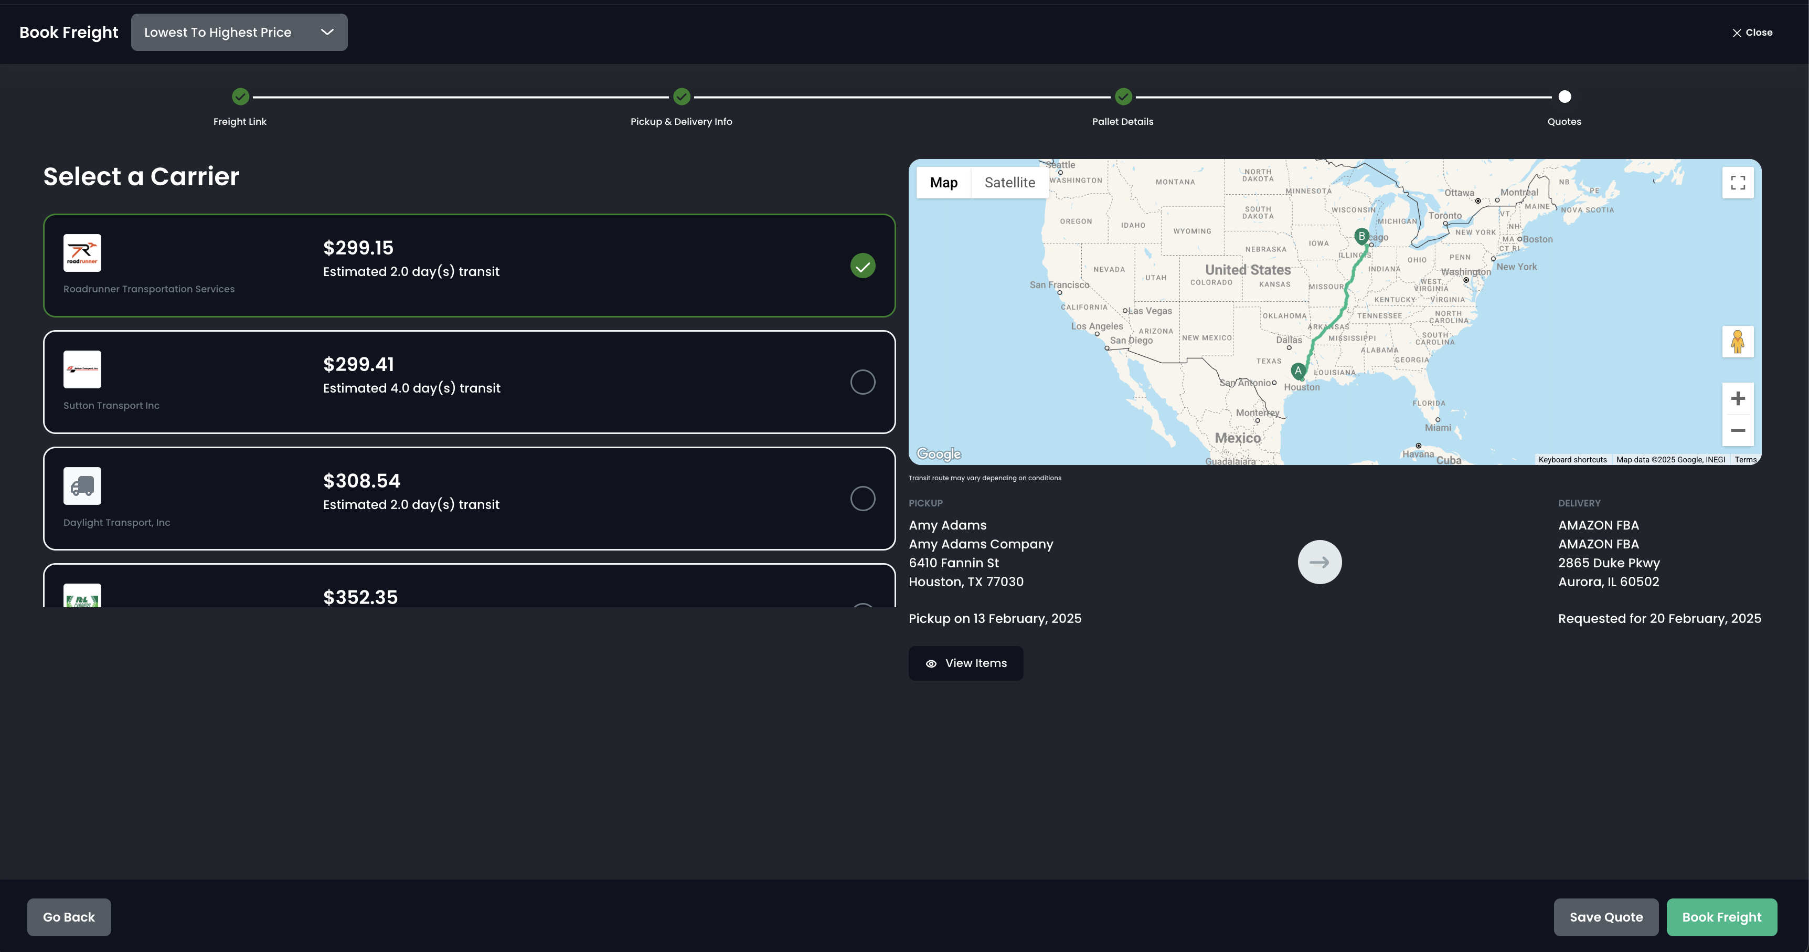Zoom out on the map
This screenshot has height=952, width=1809.
coord(1737,430)
